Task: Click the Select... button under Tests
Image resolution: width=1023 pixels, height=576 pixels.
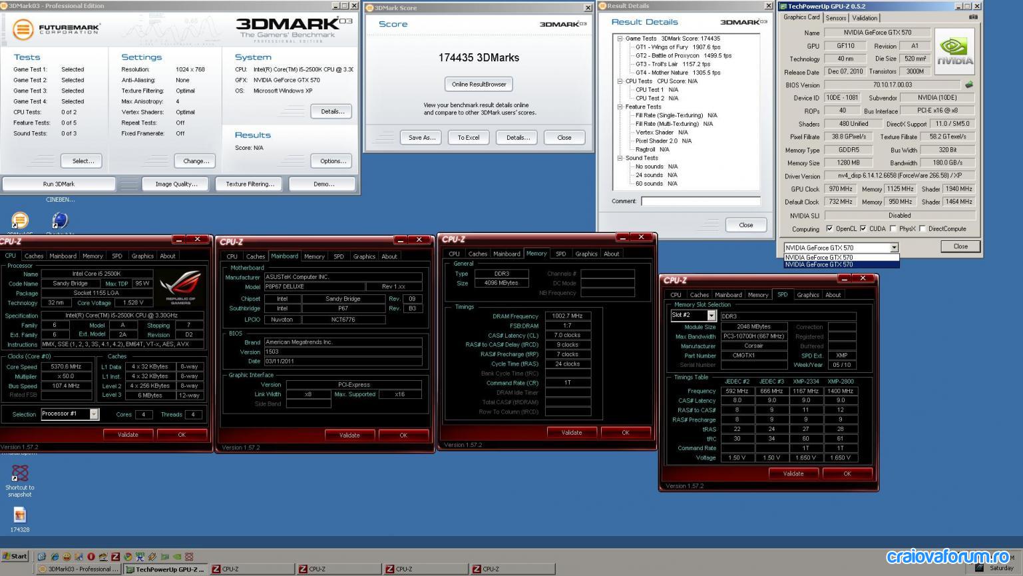Action: (83, 160)
